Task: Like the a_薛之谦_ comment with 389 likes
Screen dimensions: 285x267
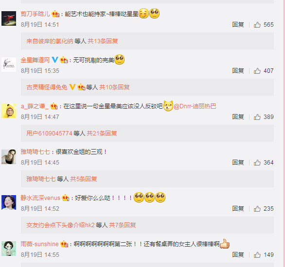Action: pos(257,117)
